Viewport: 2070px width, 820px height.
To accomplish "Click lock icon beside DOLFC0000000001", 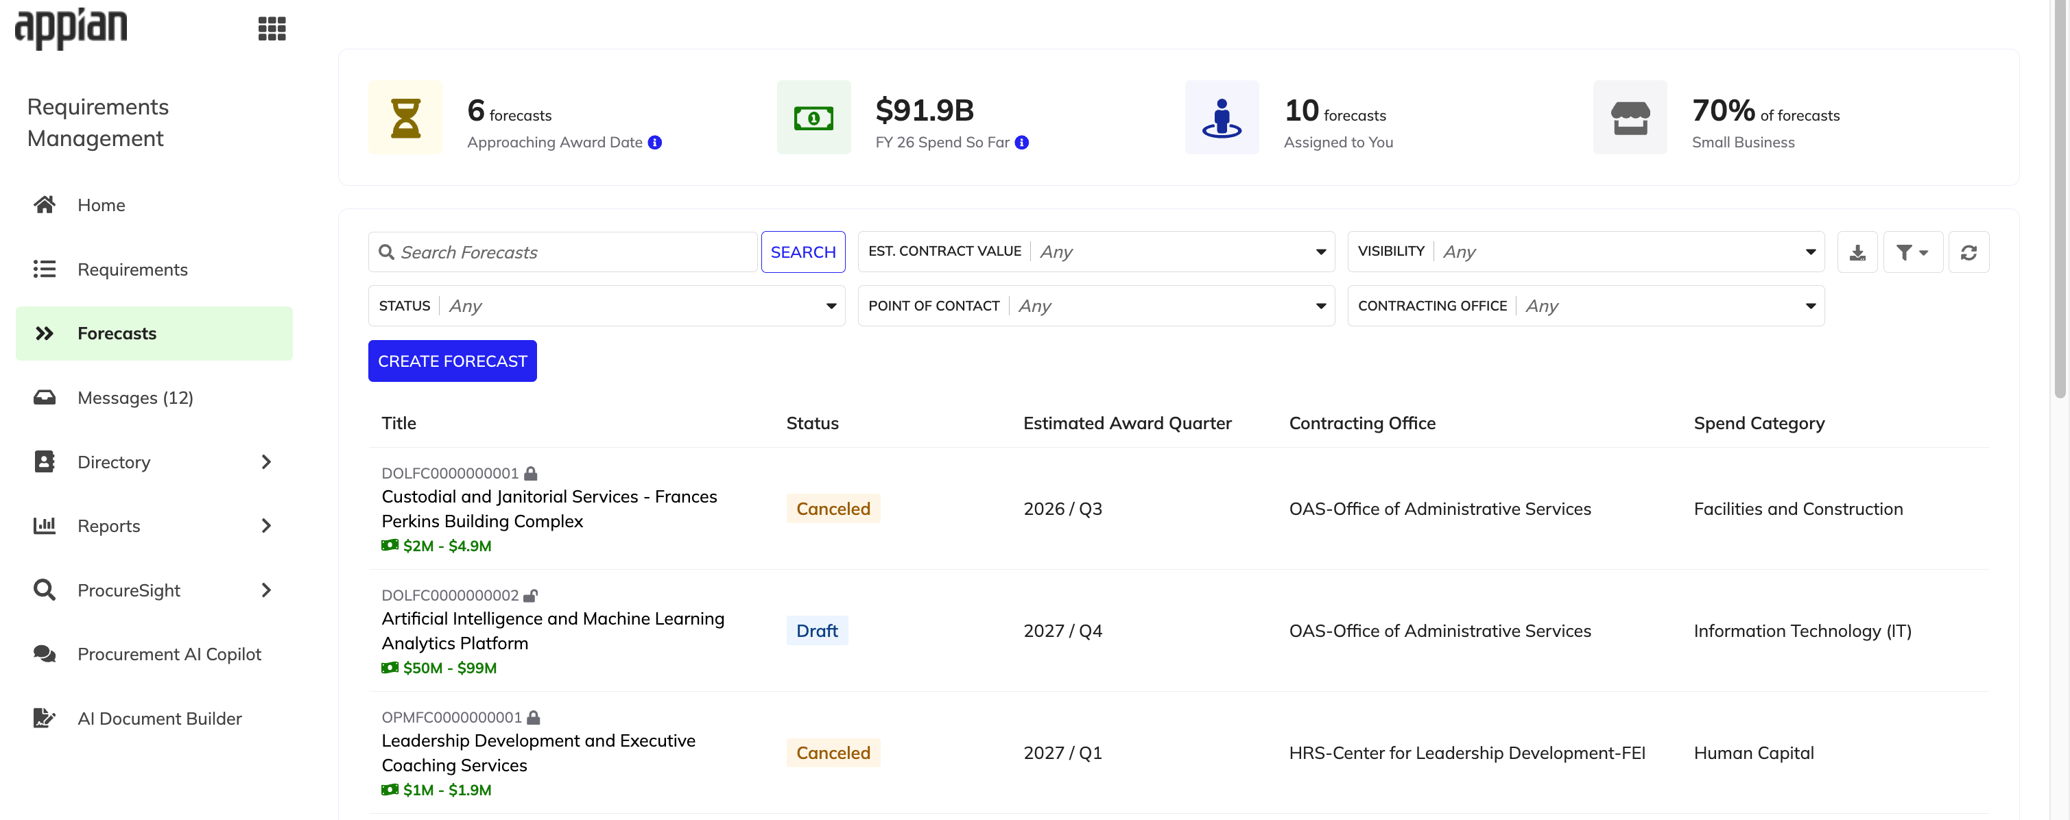I will pyautogui.click(x=530, y=473).
